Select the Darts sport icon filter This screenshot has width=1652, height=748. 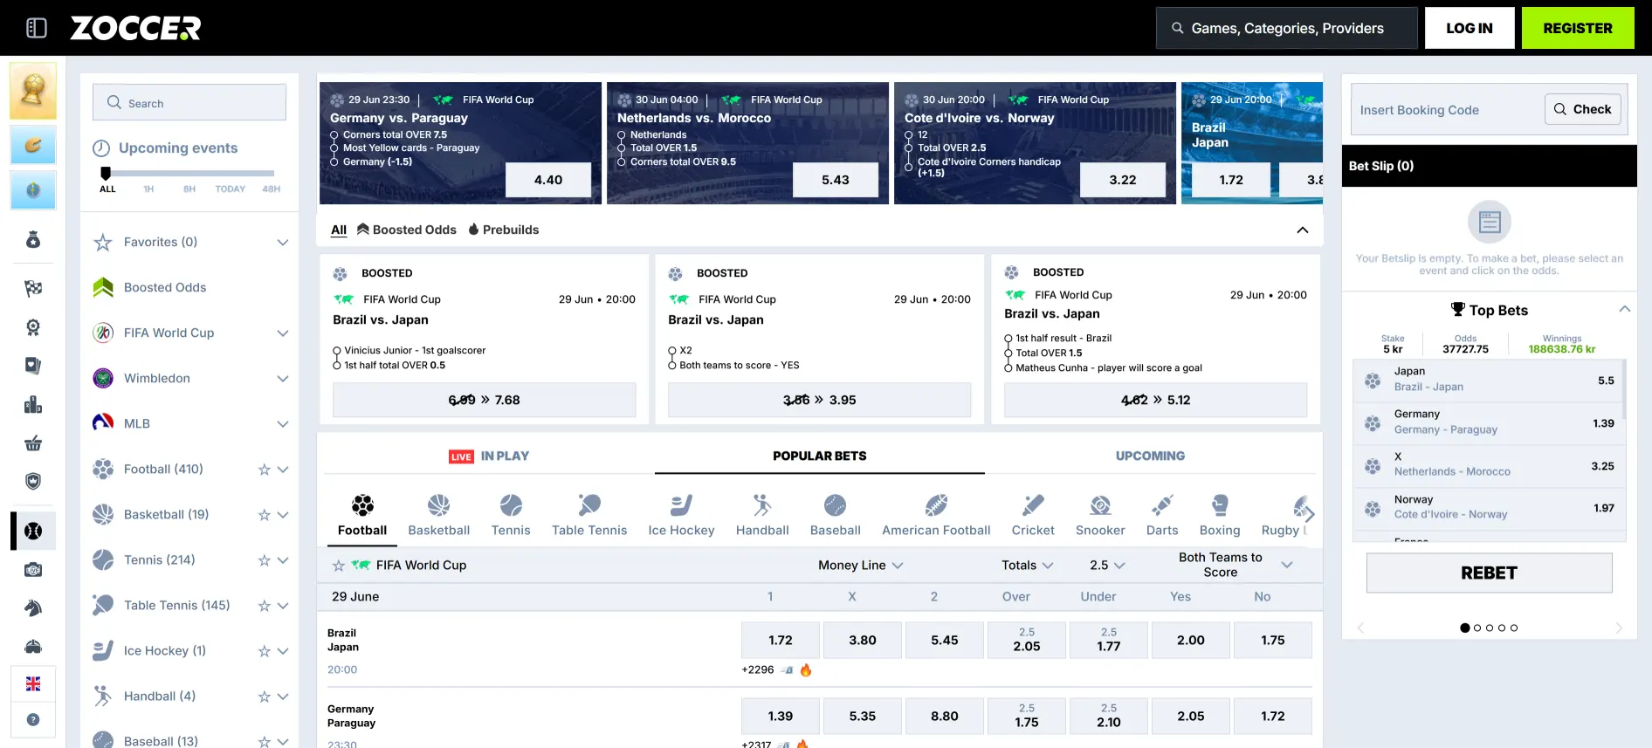[1162, 505]
